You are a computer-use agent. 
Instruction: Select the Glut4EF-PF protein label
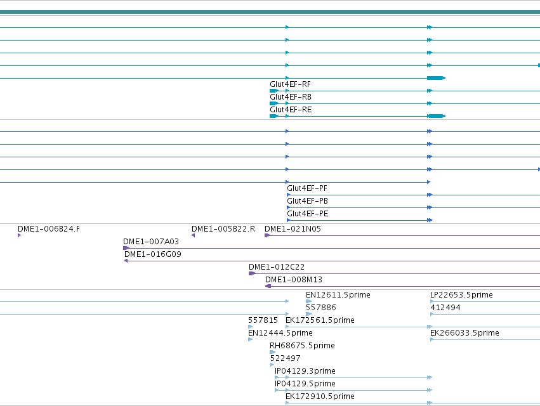(x=307, y=188)
